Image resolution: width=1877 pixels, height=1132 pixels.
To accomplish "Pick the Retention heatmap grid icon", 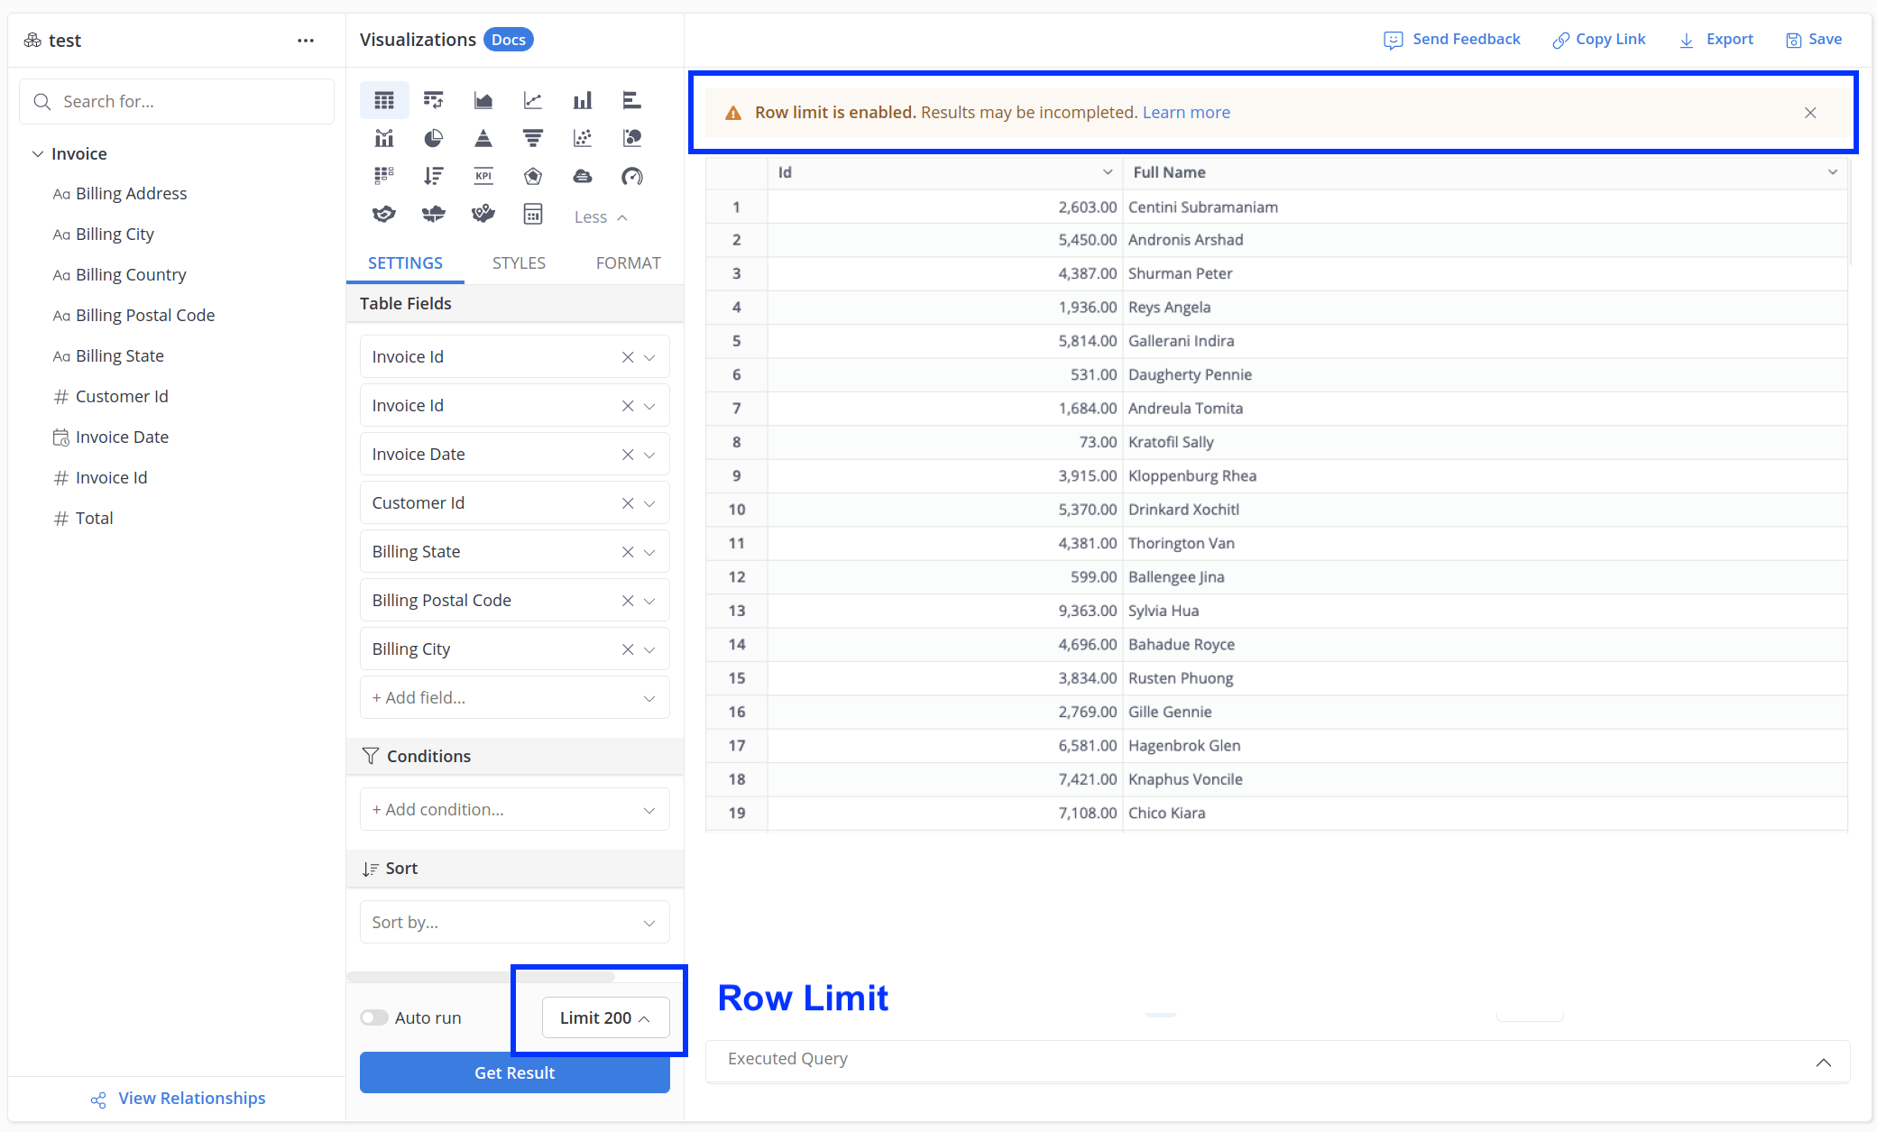I will [384, 176].
